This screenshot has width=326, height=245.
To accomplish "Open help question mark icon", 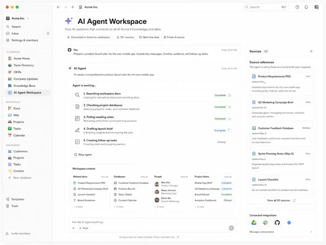I will click(x=297, y=7).
